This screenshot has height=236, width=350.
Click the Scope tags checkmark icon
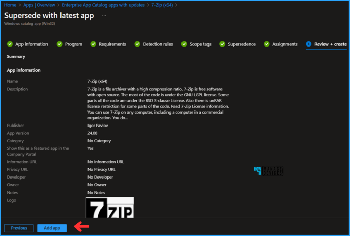(184, 44)
